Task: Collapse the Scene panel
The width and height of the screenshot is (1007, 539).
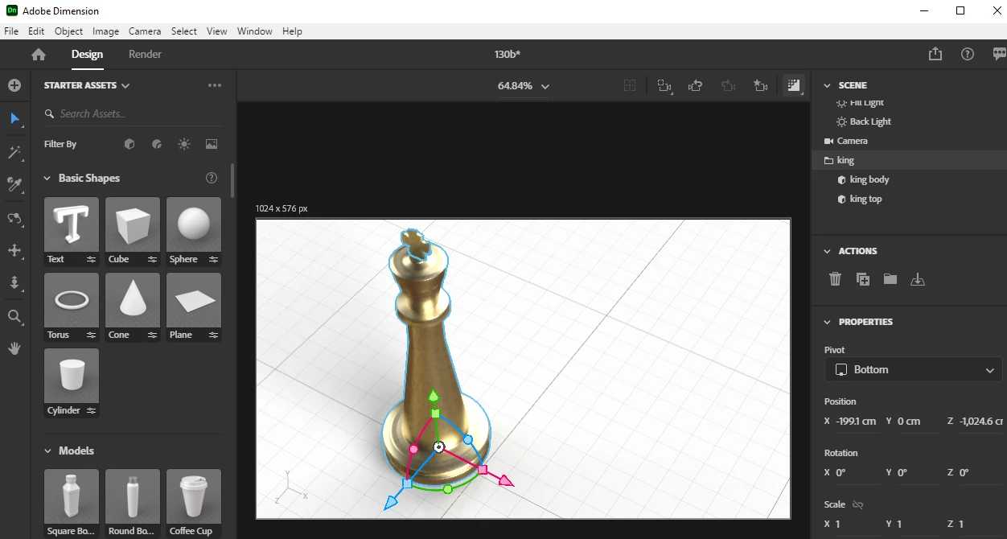Action: coord(827,85)
